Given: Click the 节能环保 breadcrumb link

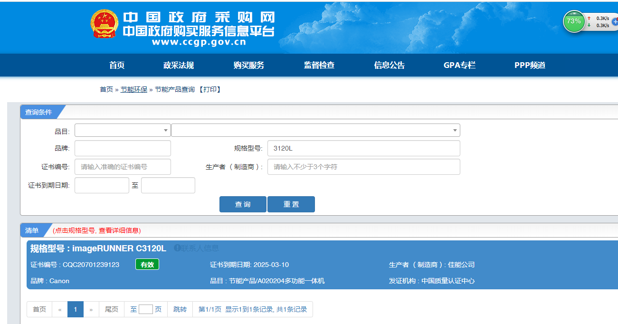Looking at the screenshot, I should [x=134, y=89].
